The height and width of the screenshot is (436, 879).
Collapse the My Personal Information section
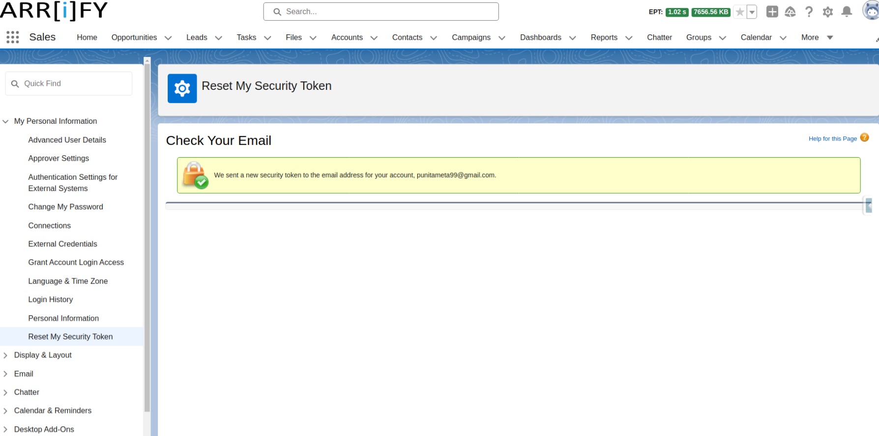5,121
